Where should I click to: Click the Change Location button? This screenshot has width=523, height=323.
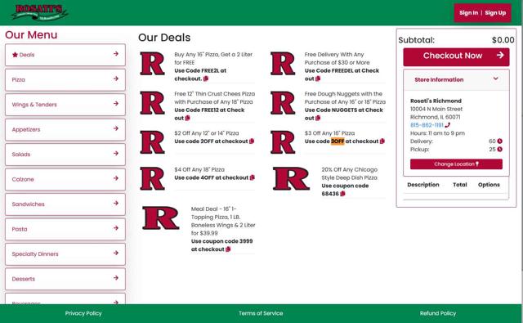(456, 164)
